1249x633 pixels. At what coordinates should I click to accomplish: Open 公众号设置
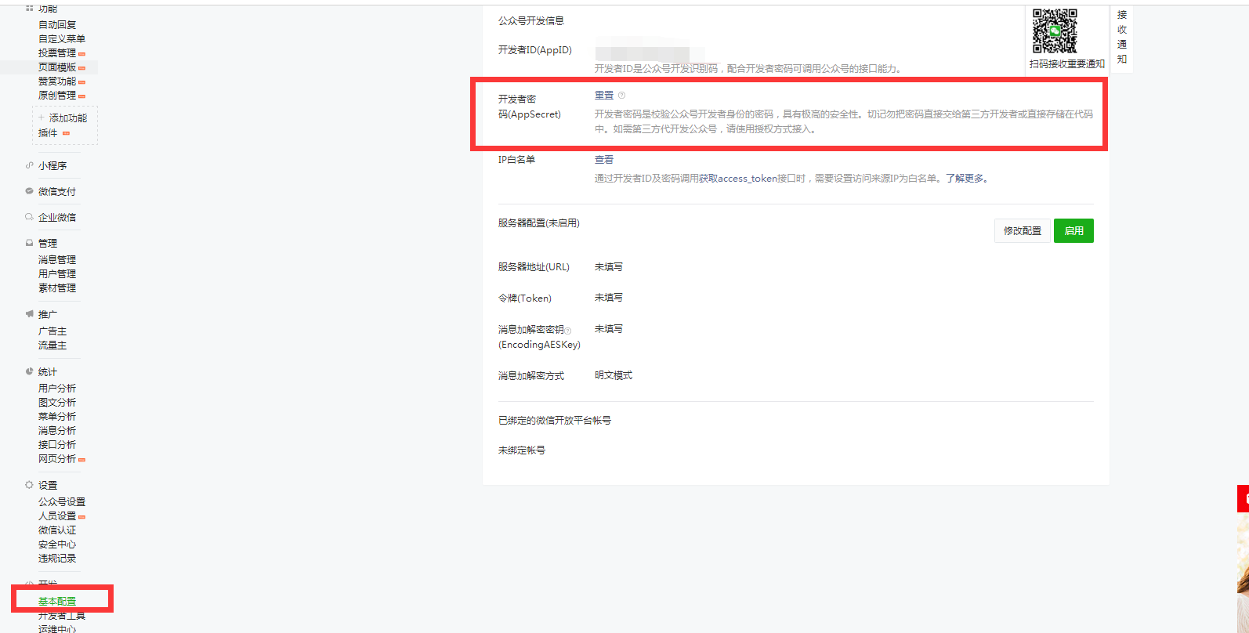point(62,502)
